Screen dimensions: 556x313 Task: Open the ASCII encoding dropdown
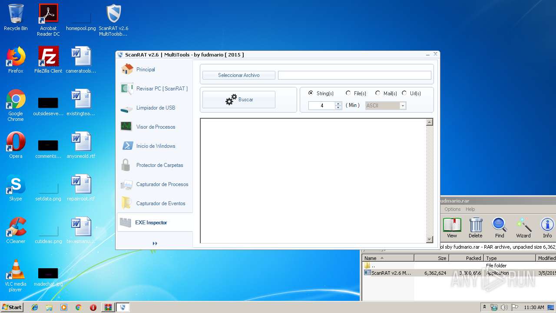(386, 106)
